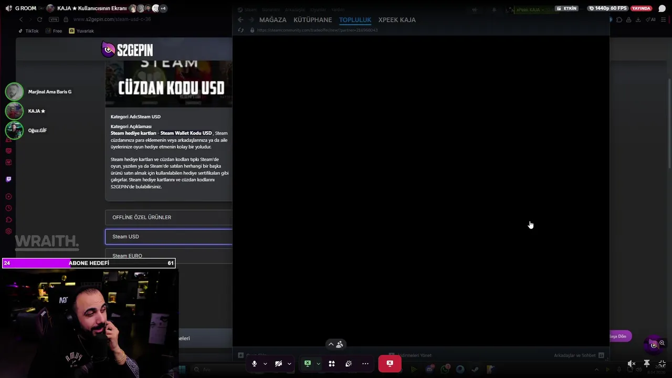Expand the participants list chevron above call bar
The image size is (672, 378).
click(x=331, y=344)
